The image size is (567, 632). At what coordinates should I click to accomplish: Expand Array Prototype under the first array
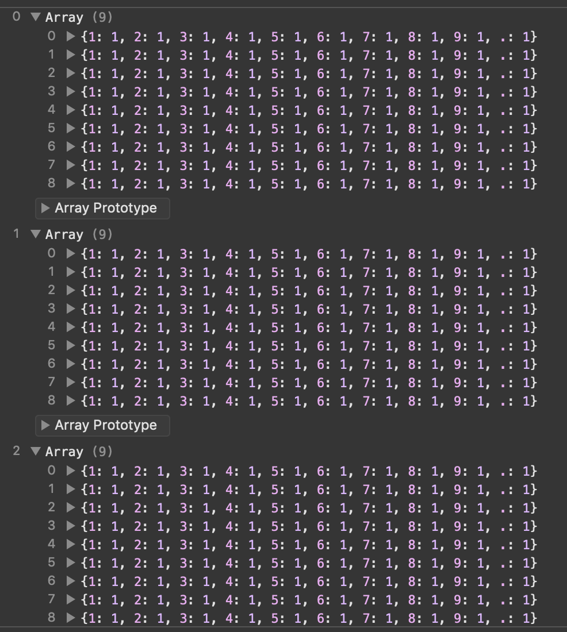tap(46, 208)
